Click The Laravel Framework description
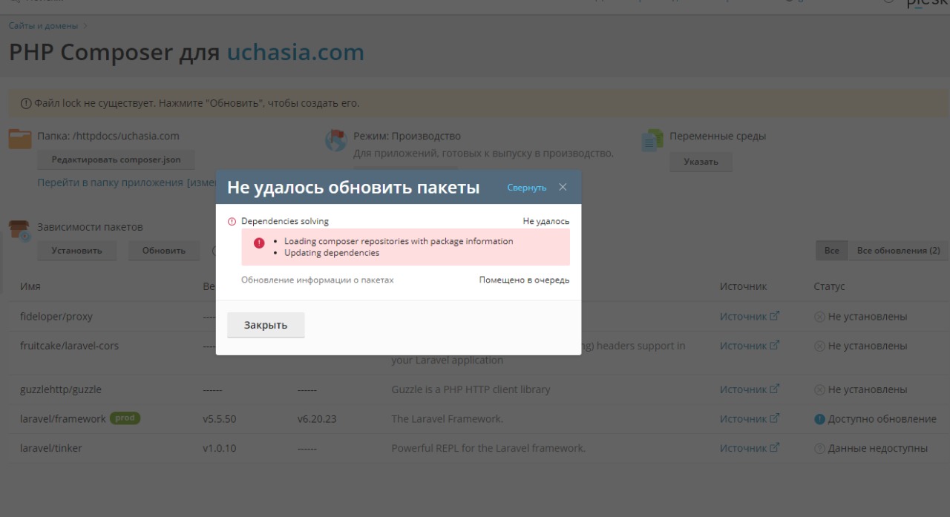 click(447, 419)
